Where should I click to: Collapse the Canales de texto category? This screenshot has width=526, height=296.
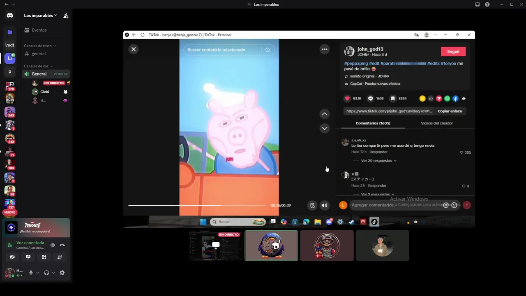pyautogui.click(x=39, y=46)
